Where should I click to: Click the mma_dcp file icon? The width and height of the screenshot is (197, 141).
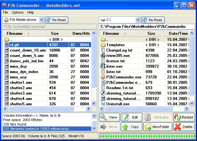click(x=7, y=66)
